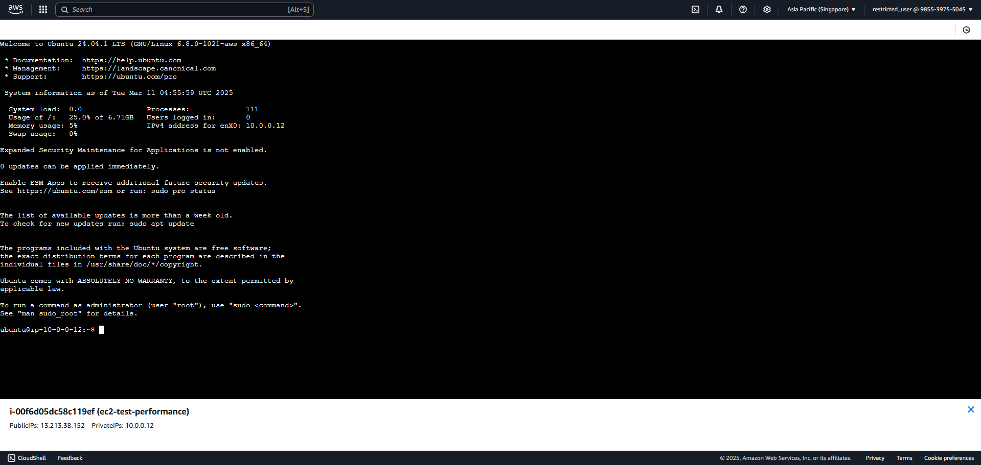Close the instance details panel
This screenshot has width=981, height=465.
pos(971,409)
